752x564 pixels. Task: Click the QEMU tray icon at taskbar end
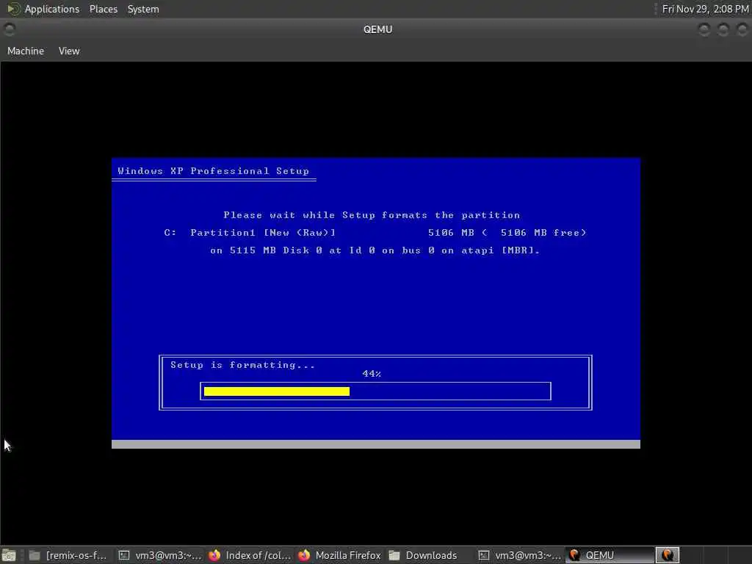click(x=667, y=555)
